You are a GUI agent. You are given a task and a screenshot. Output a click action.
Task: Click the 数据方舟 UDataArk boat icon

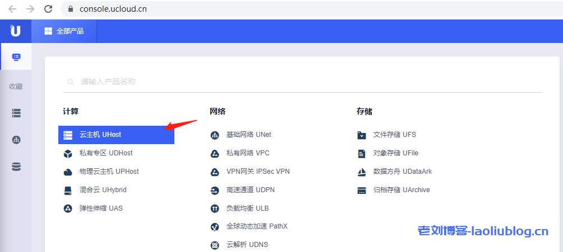[x=362, y=172]
